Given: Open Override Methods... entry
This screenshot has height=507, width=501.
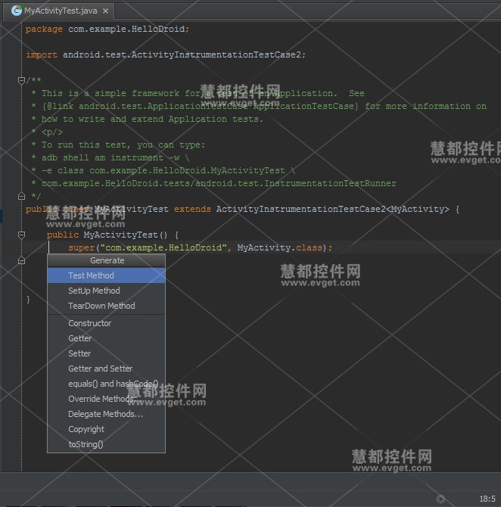Looking at the screenshot, I should coord(107,399).
